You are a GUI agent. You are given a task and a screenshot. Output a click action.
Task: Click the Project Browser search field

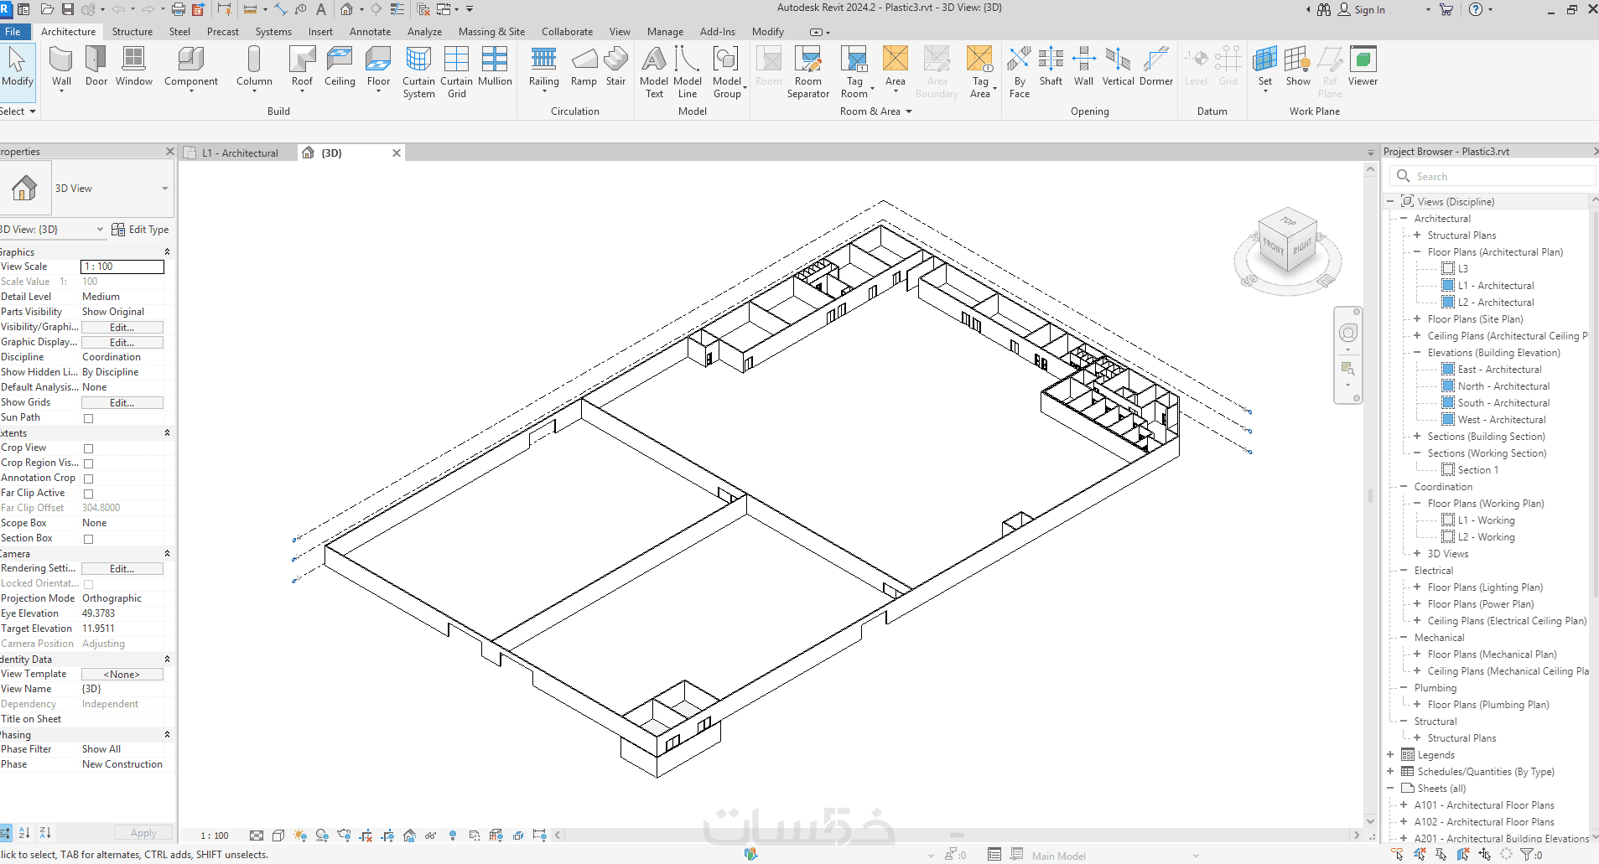pyautogui.click(x=1493, y=176)
